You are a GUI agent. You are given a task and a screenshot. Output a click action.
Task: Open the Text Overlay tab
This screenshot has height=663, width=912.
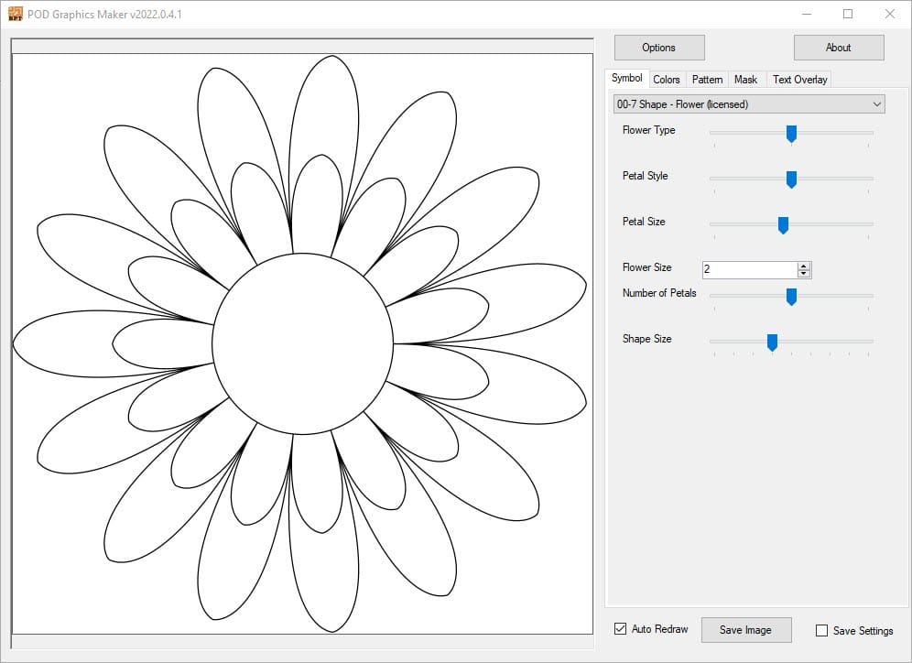click(799, 80)
